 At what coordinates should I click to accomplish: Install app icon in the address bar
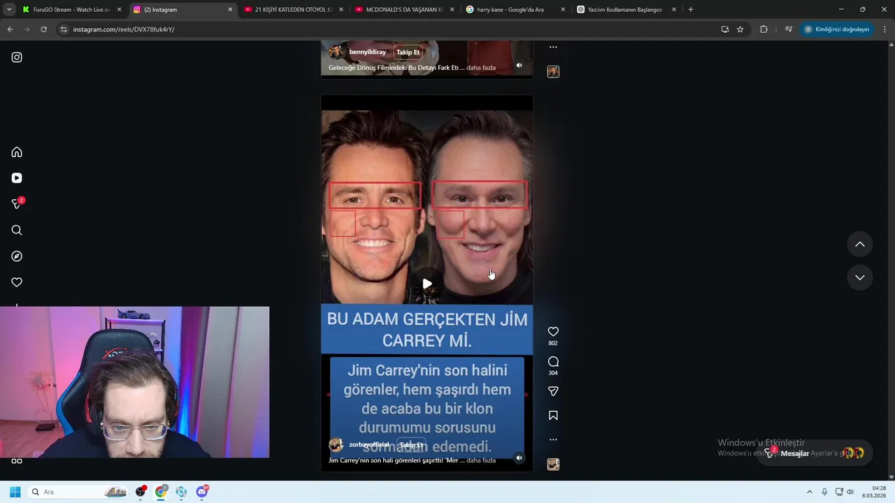click(x=725, y=29)
